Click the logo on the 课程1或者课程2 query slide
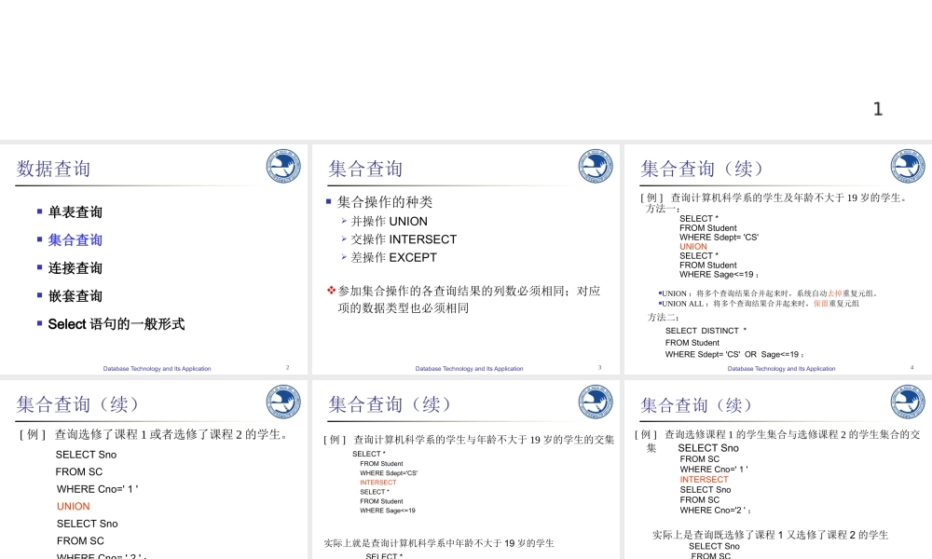The image size is (932, 559). [x=283, y=402]
